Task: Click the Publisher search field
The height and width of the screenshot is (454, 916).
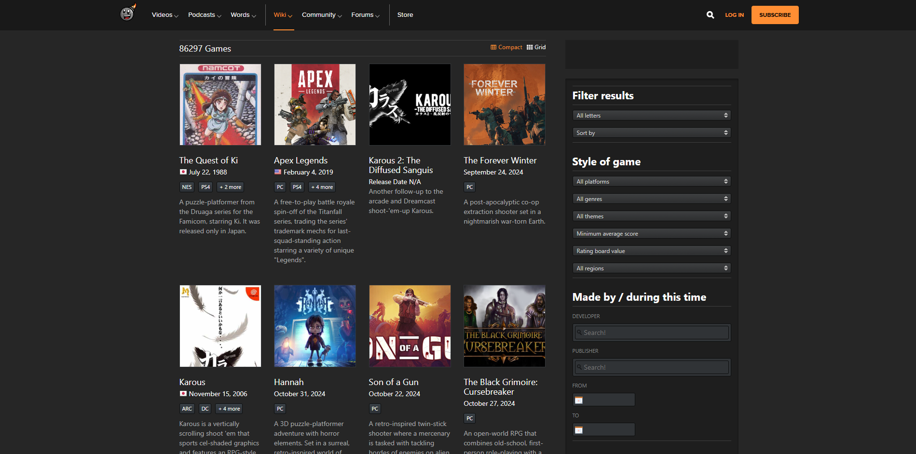Action: coord(652,367)
